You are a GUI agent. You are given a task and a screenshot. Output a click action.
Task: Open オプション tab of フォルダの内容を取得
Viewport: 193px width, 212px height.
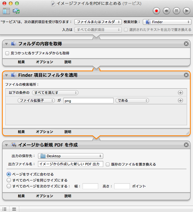(45, 62)
